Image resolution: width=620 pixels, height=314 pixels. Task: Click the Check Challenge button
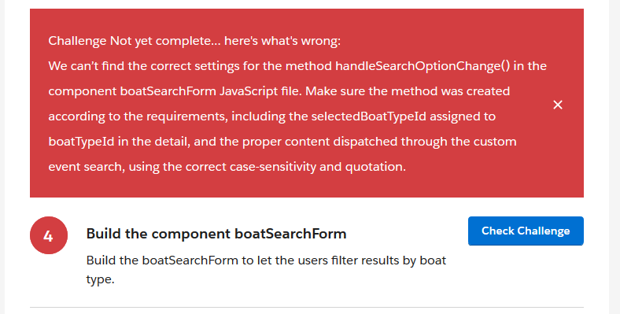pyautogui.click(x=526, y=231)
